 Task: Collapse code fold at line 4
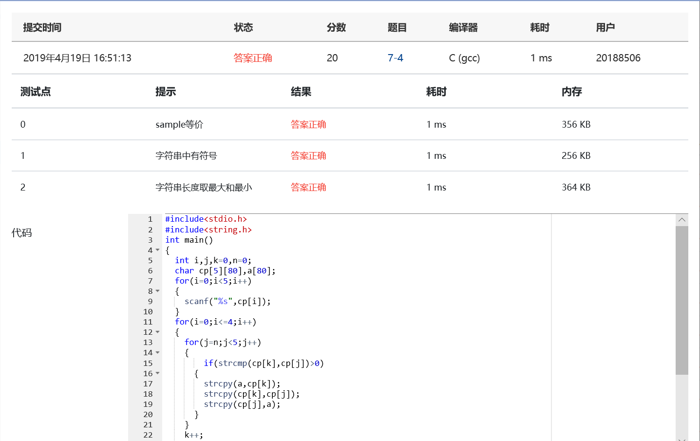[157, 250]
